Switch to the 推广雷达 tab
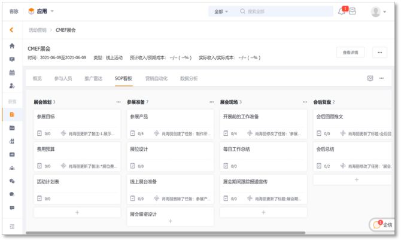 [x=93, y=78]
